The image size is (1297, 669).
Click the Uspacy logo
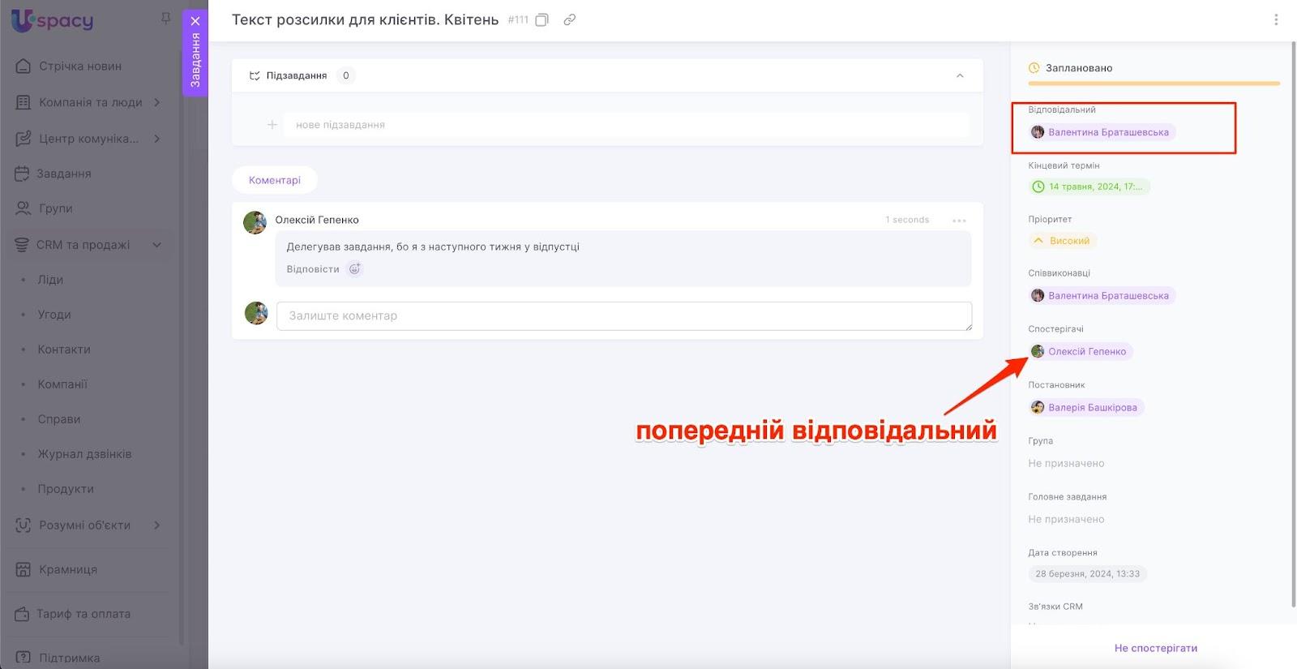point(53,20)
